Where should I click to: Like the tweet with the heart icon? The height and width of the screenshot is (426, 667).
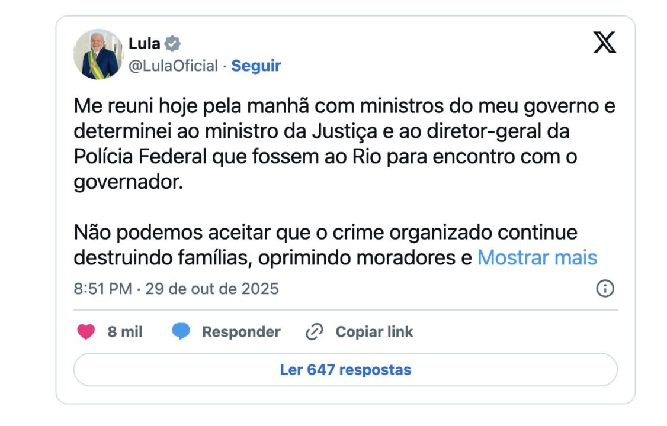click(86, 332)
